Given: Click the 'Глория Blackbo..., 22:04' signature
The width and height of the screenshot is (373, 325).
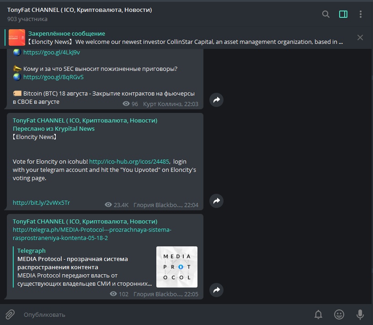Looking at the screenshot, I should 166,205.
